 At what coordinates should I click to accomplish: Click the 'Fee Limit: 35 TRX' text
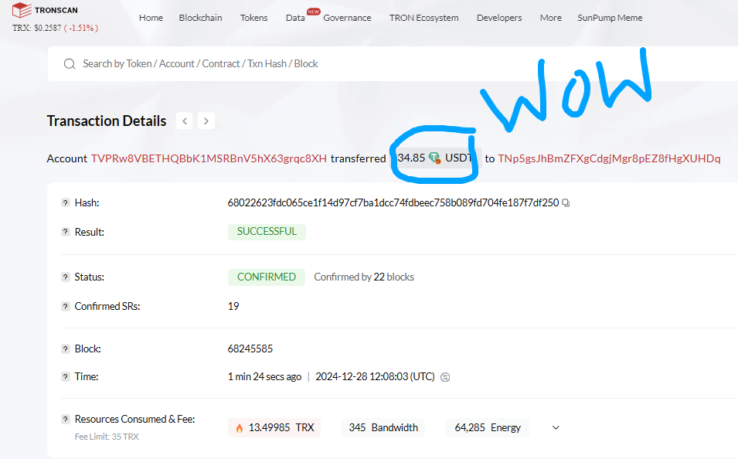tap(107, 437)
